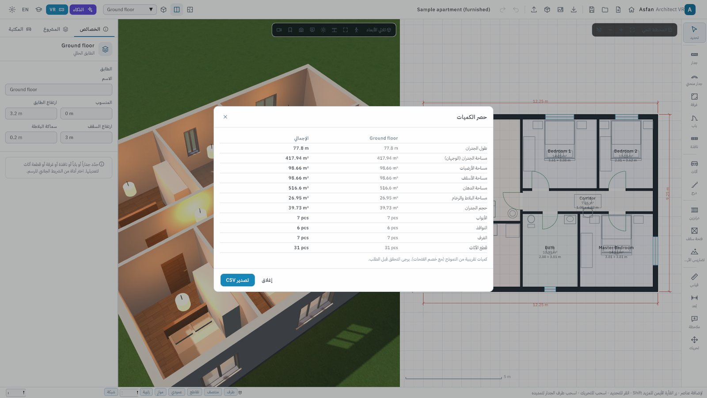Screen dimensions: 707x398
Task: Toggle light/dark theme sun icon
Action: pyautogui.click(x=12, y=9)
